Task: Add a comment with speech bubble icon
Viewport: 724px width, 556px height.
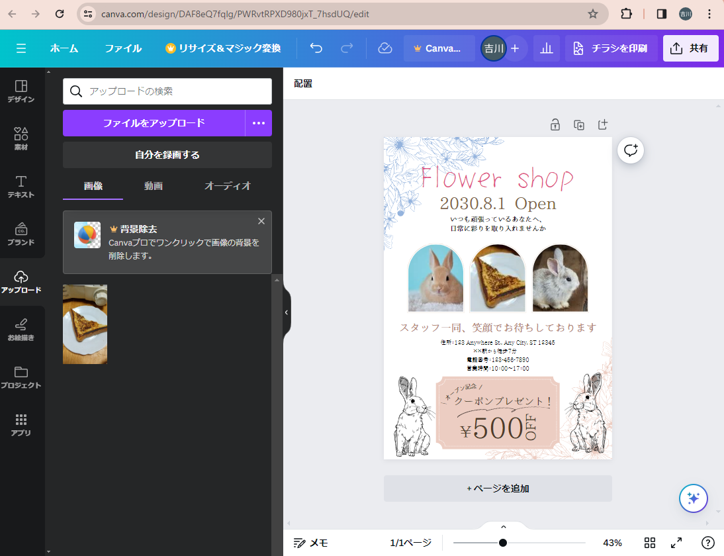Action: pos(631,150)
